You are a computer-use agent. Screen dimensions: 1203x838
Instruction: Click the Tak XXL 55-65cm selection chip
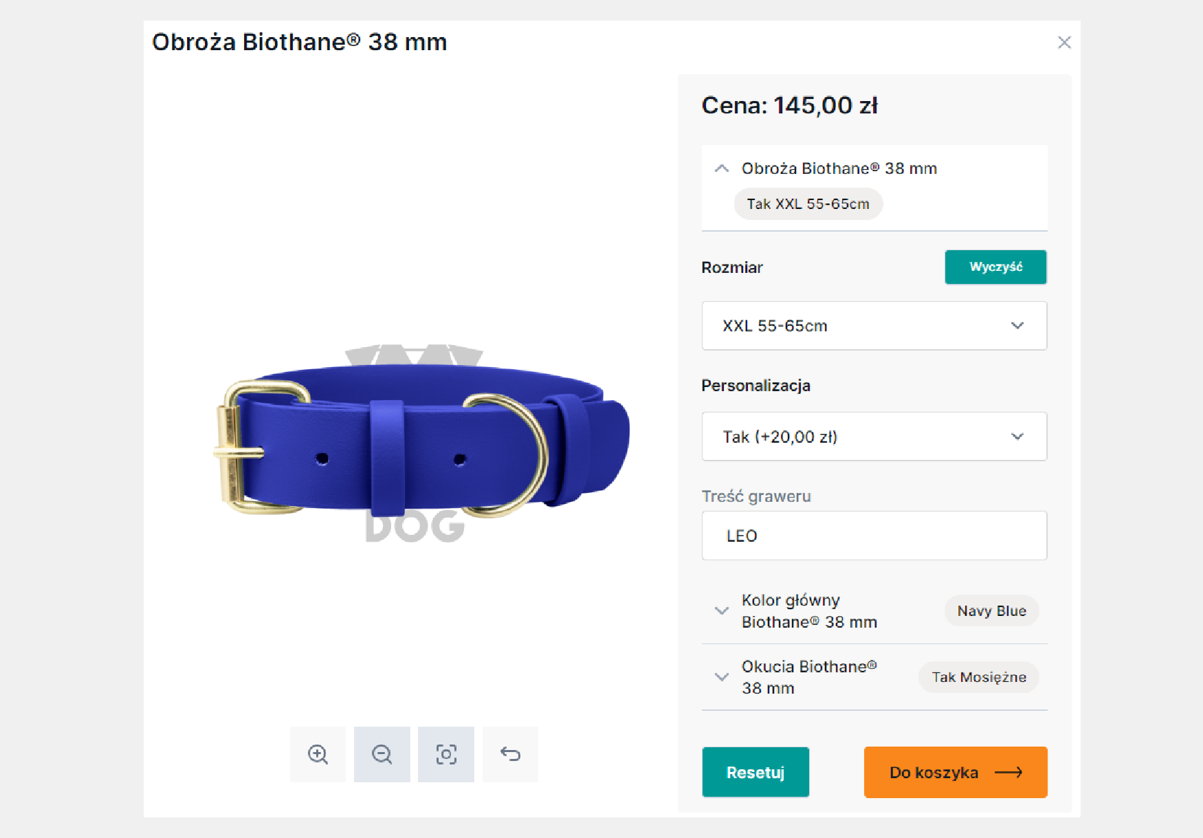(808, 203)
